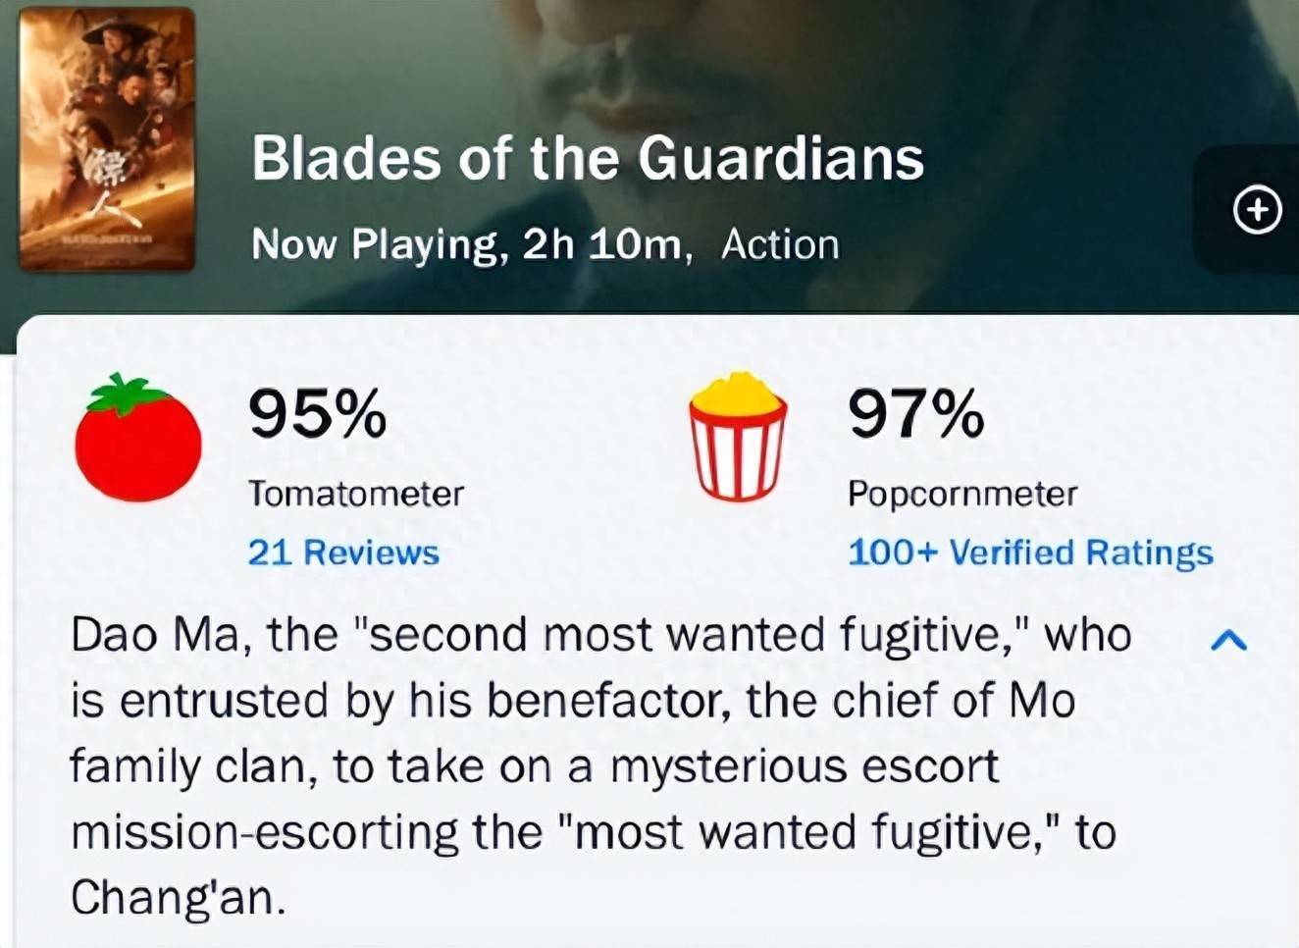This screenshot has width=1299, height=948.
Task: Click the popcorn bucket Popcornmeter icon
Action: point(738,436)
